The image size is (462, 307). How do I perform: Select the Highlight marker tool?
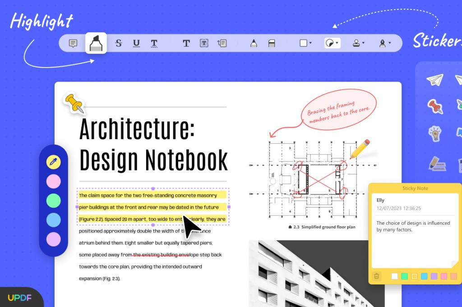tap(96, 43)
